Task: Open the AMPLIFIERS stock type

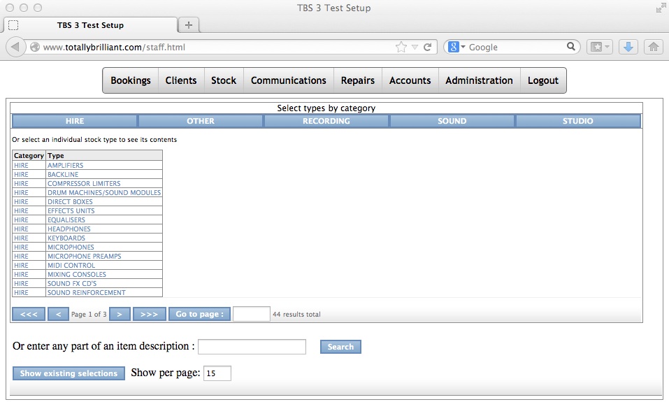Action: tap(65, 165)
